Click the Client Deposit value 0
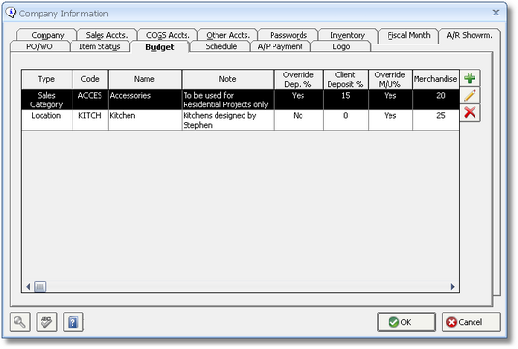518x349 pixels. point(346,120)
